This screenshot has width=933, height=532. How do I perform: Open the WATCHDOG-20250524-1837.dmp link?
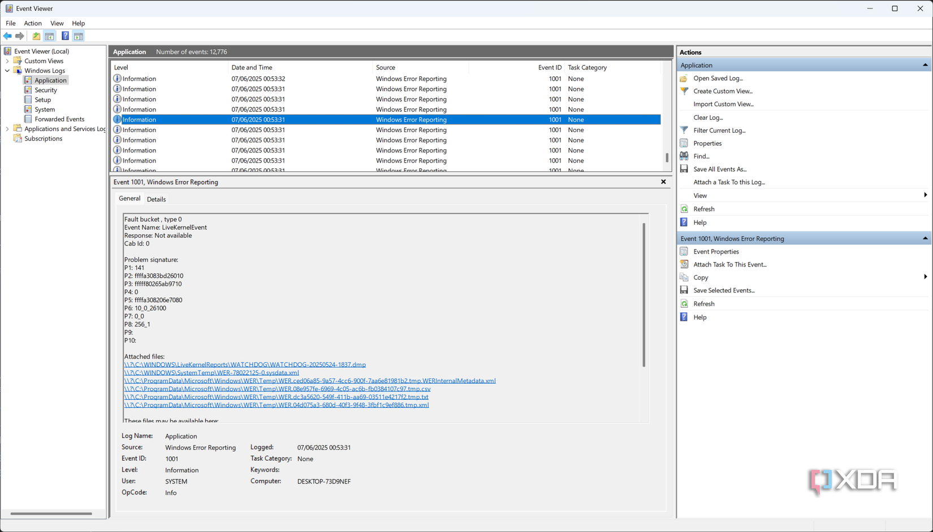click(x=245, y=364)
